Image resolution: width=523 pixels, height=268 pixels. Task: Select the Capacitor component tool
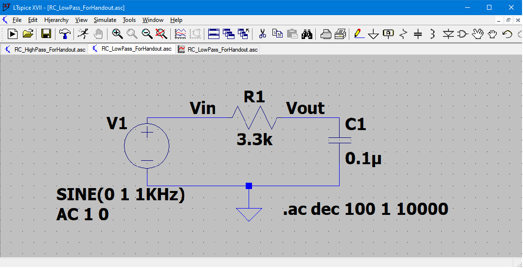point(417,34)
